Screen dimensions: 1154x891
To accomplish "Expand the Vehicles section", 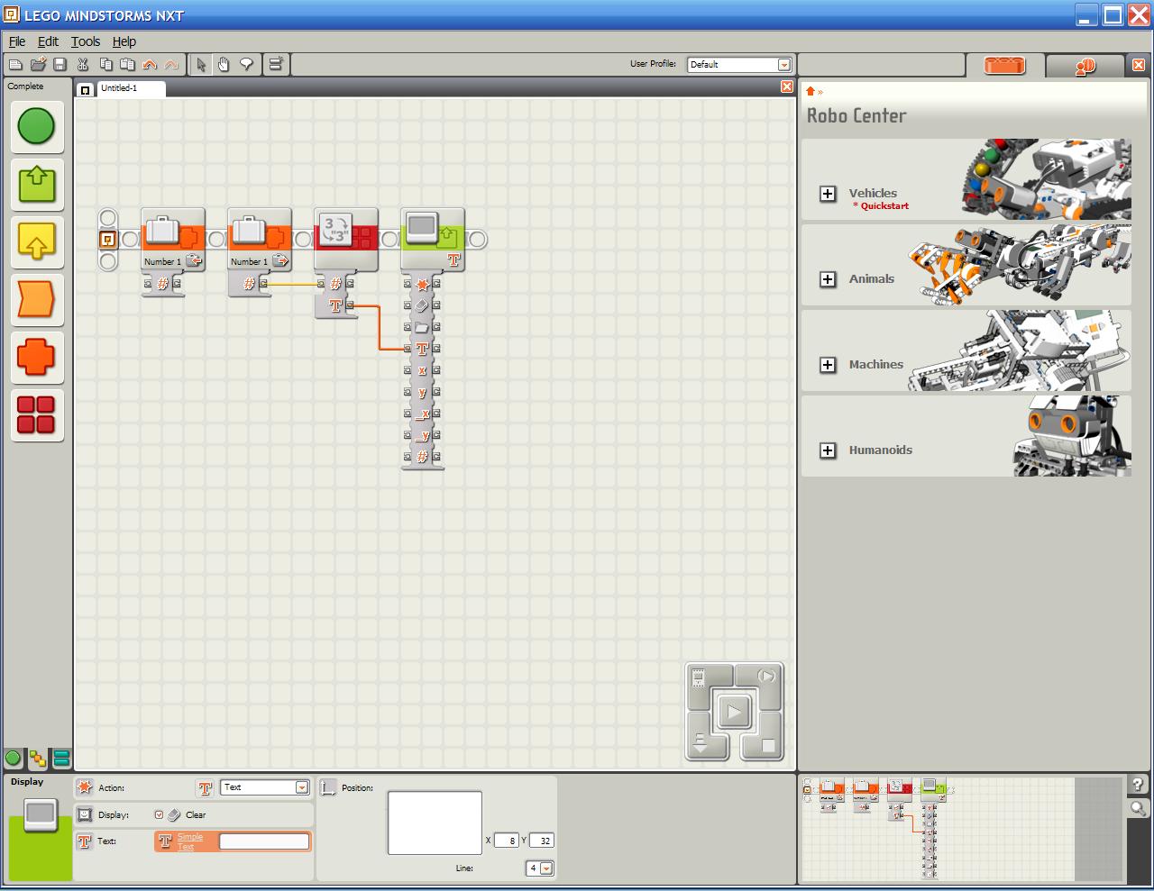I will 828,194.
